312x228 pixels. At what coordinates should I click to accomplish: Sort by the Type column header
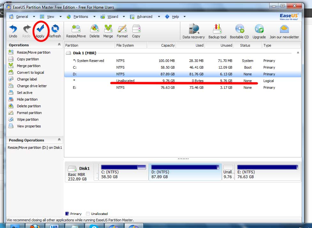(x=281, y=45)
